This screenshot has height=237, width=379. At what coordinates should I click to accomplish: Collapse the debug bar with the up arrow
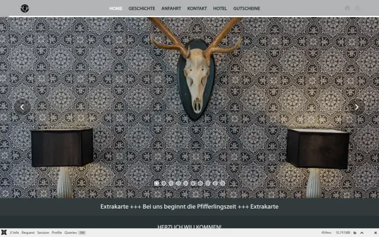(362, 233)
